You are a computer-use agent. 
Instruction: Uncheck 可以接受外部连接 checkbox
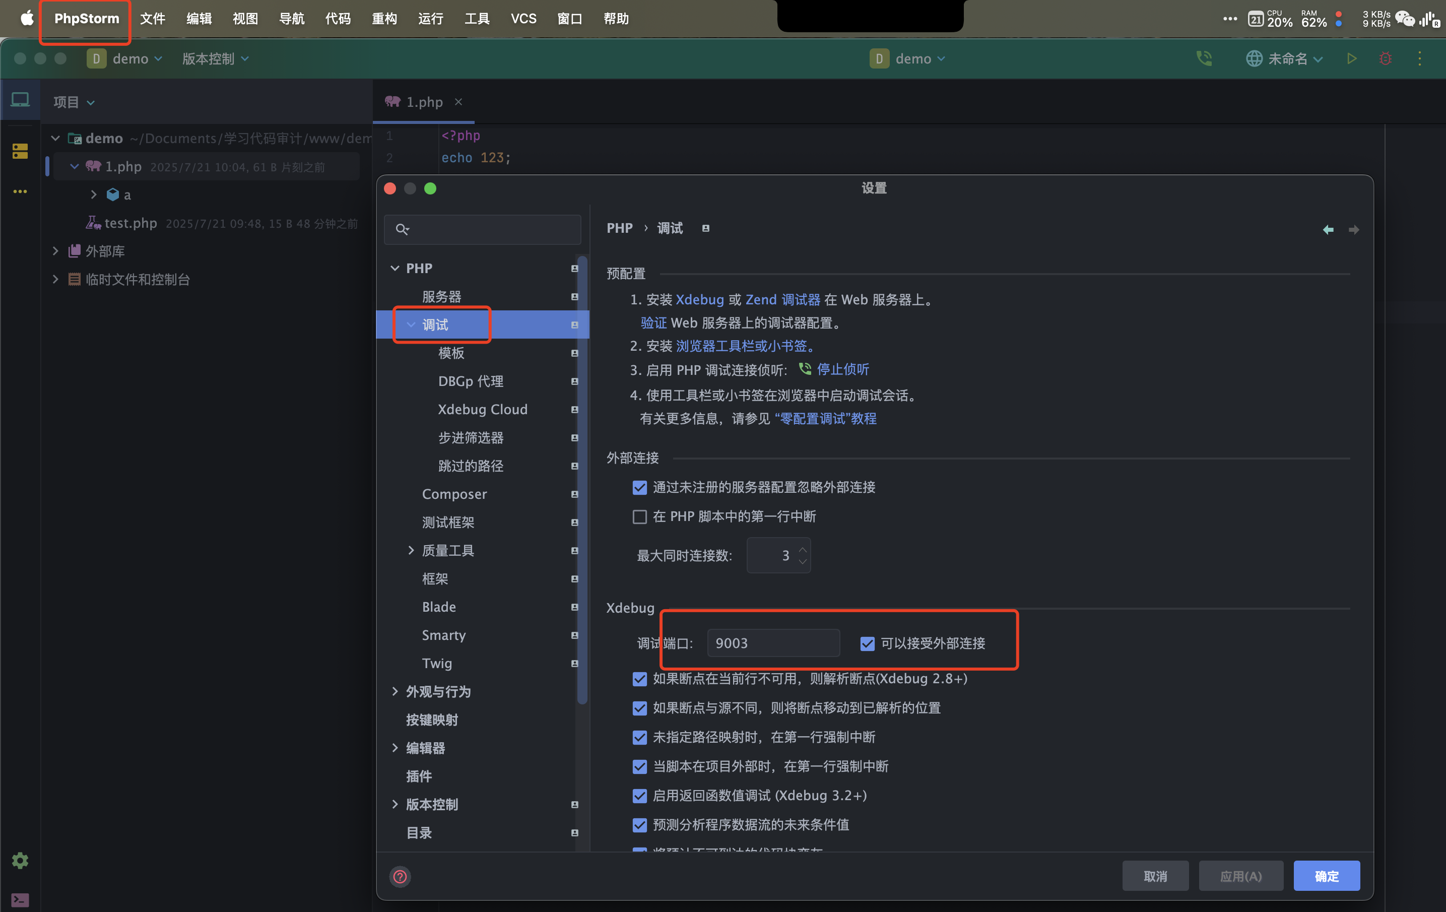(x=867, y=643)
